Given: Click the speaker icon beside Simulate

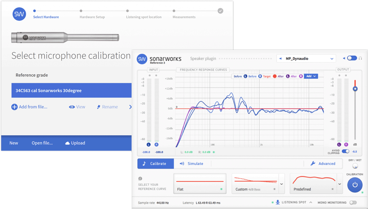Looking at the screenshot, I should tap(182, 163).
